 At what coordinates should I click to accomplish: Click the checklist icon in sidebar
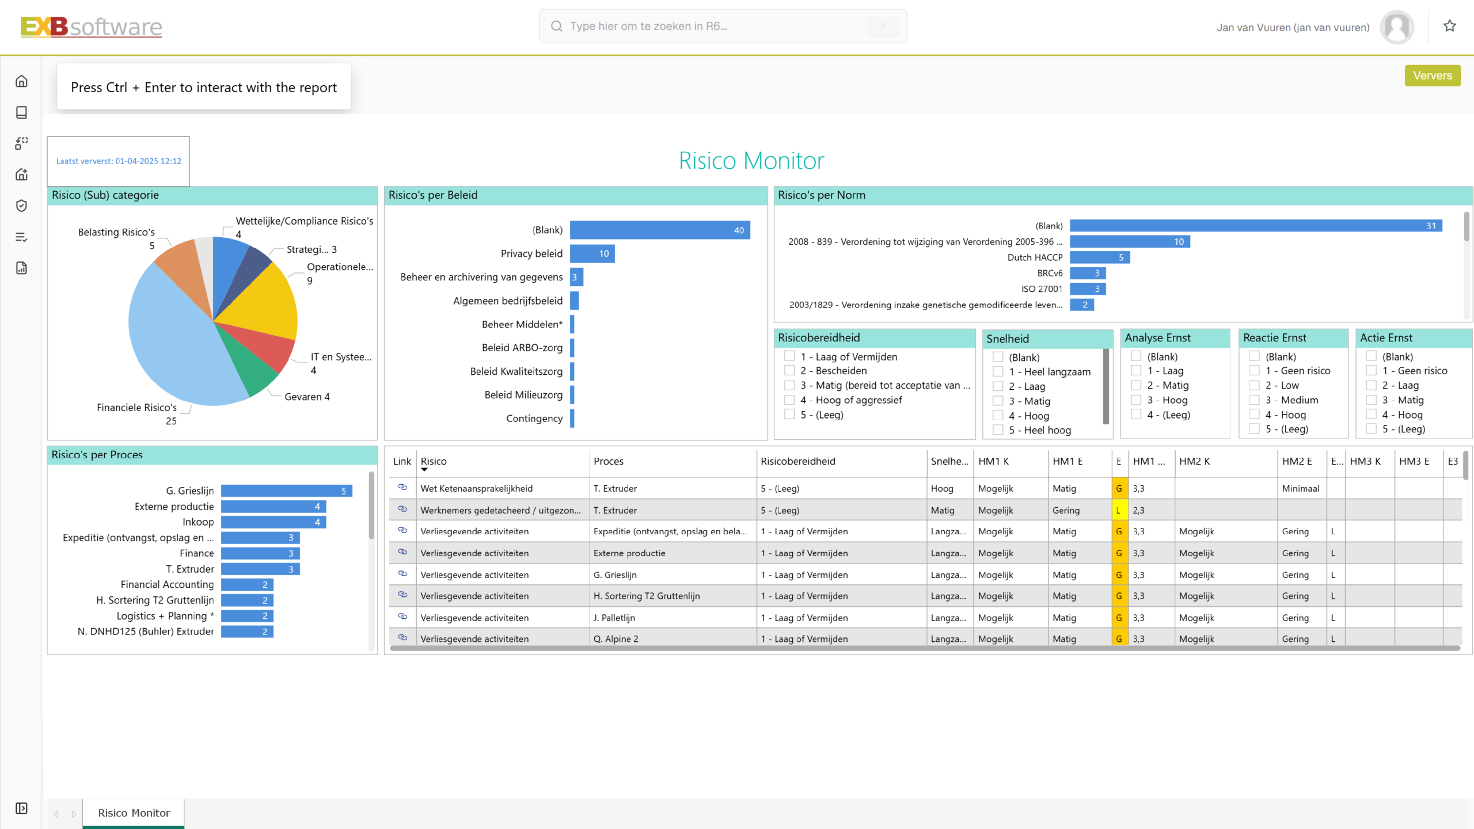(x=21, y=237)
